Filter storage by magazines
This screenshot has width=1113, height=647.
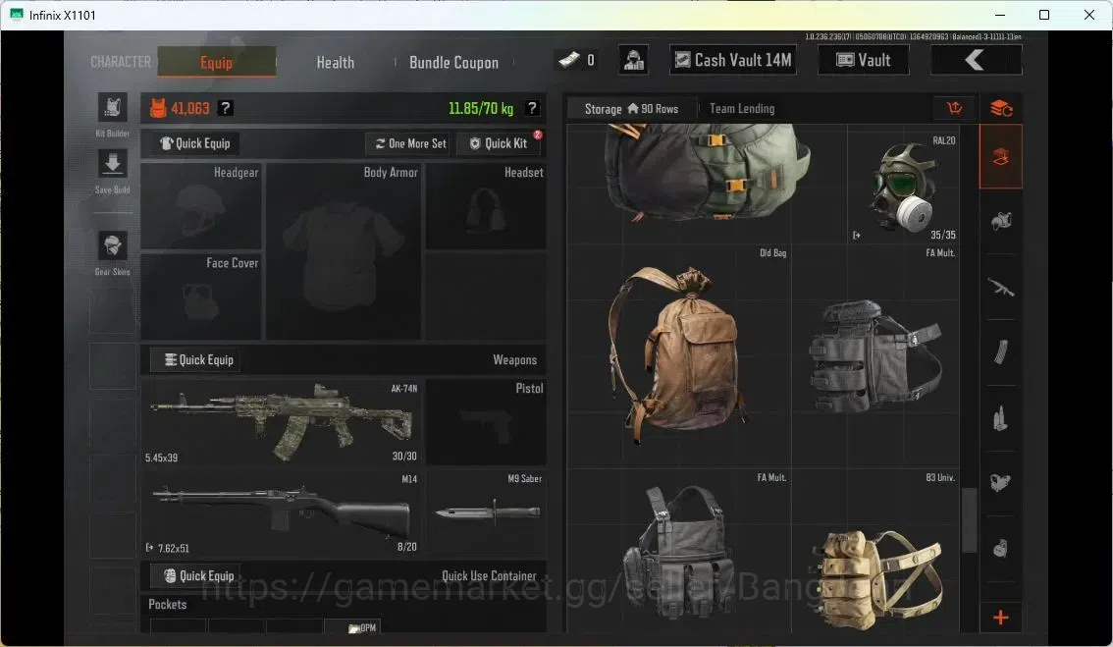click(1001, 352)
